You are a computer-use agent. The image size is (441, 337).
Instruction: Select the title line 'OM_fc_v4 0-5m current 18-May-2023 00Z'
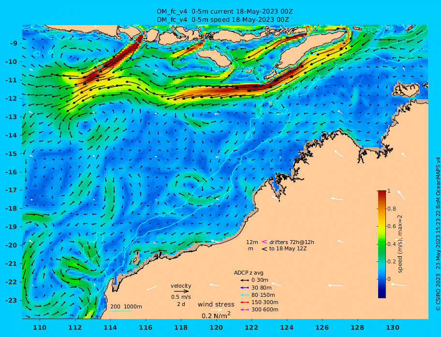[225, 12]
